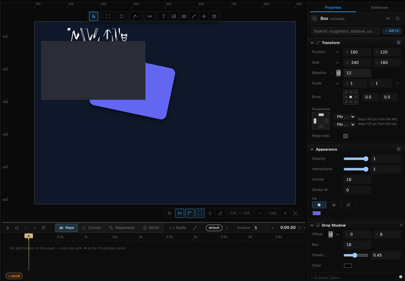Open the purple fill color swatch
This screenshot has width=405, height=281.
point(317,213)
